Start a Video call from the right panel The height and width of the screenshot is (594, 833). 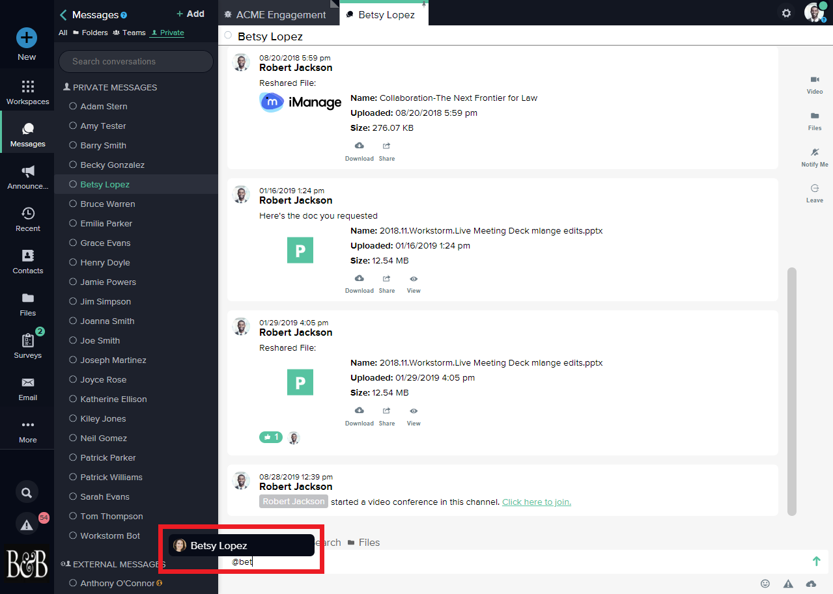(x=815, y=85)
